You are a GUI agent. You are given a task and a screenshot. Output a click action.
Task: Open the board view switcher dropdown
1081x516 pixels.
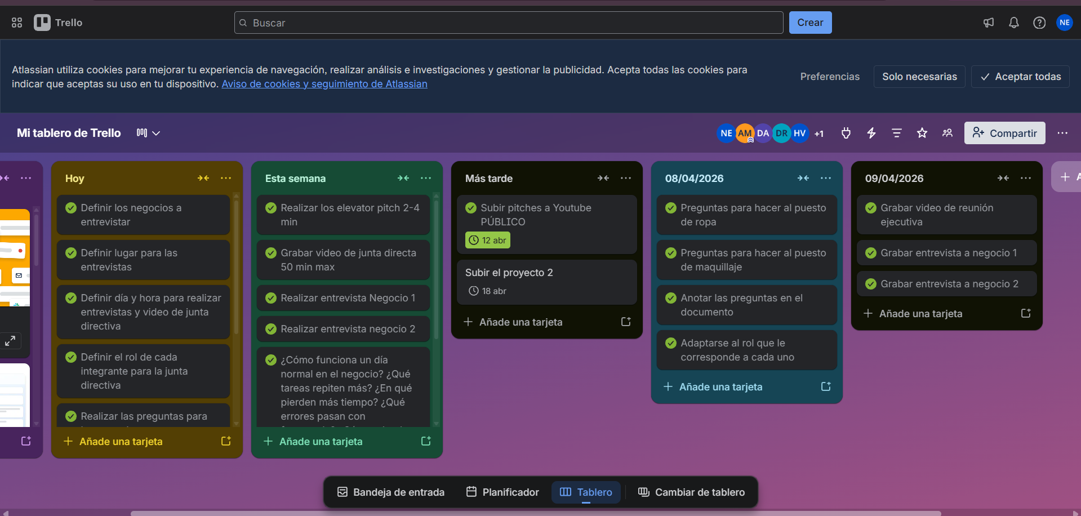pyautogui.click(x=148, y=133)
